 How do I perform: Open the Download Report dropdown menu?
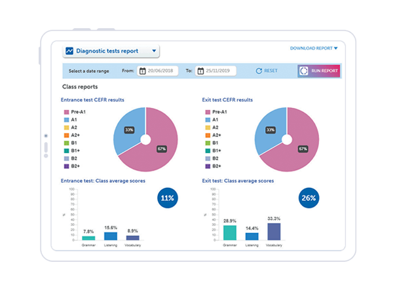[x=314, y=48]
